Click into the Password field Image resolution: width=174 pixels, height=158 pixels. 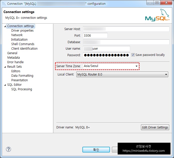tap(106, 55)
